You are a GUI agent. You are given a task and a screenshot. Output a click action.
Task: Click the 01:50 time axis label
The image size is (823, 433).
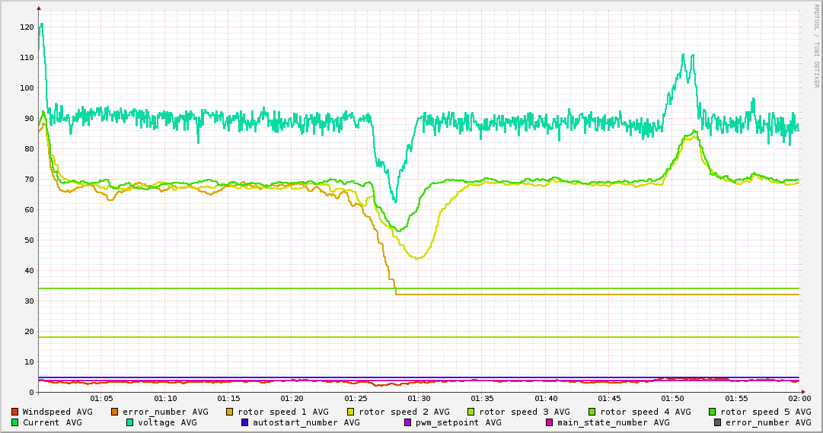tap(673, 399)
